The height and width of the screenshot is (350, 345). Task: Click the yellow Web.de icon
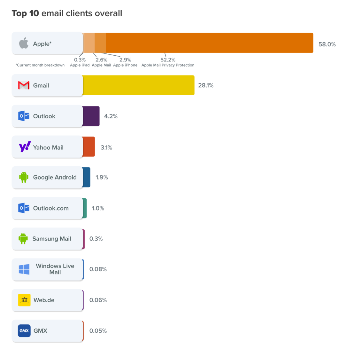24,300
